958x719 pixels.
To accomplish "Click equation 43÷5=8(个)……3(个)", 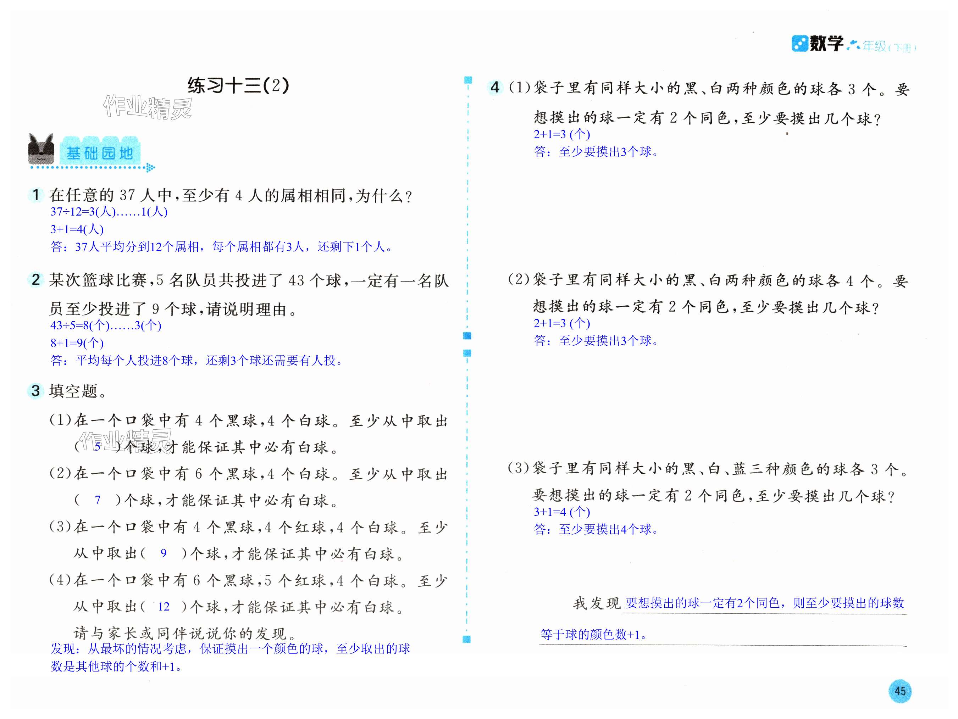I will 106,325.
